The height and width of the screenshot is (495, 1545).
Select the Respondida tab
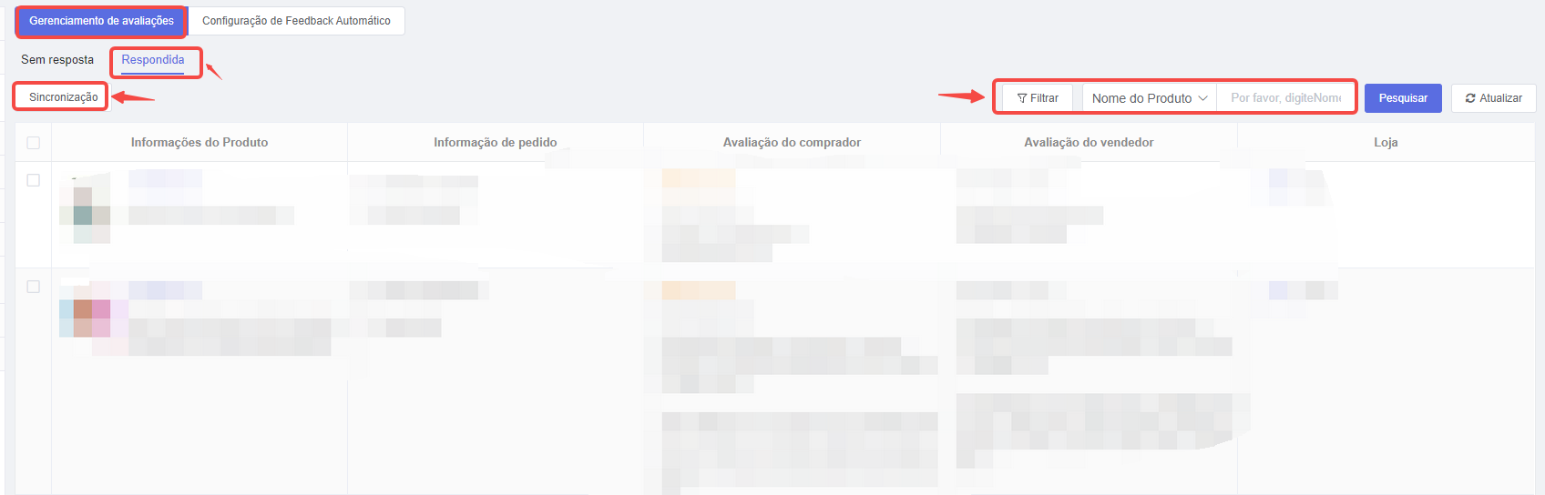[x=153, y=60]
